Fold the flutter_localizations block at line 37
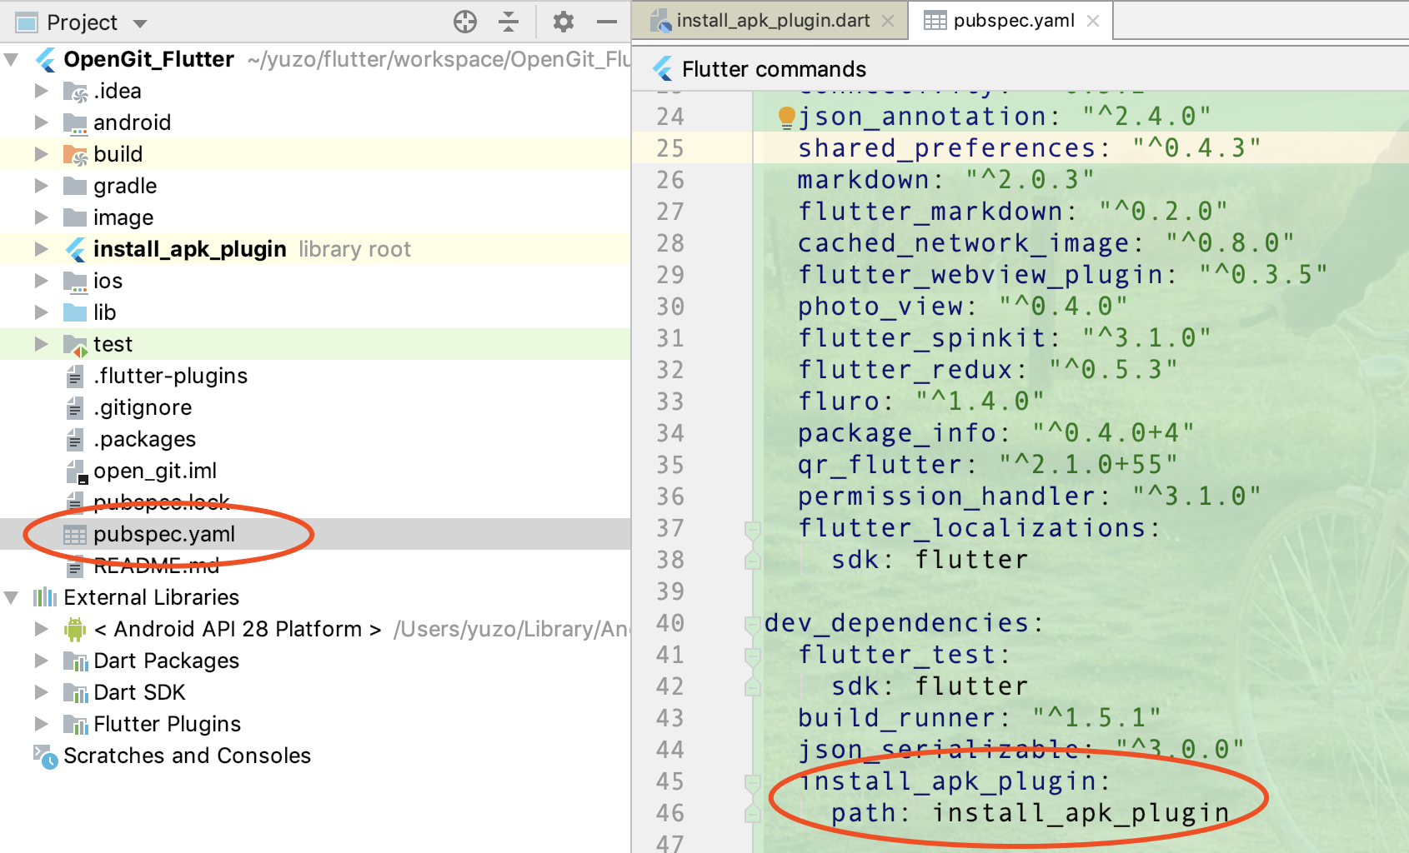Viewport: 1409px width, 853px height. tap(753, 529)
